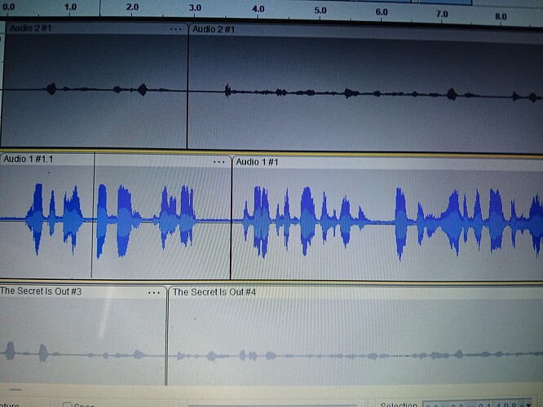Click the Audio 2 #1 clip title right of the split

pyautogui.click(x=214, y=30)
